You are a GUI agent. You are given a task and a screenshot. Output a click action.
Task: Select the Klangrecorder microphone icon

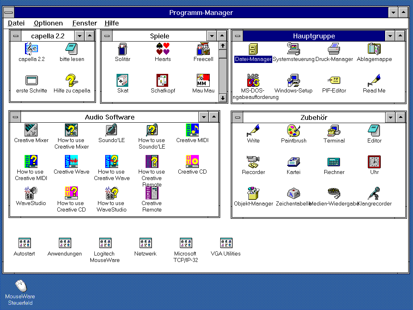[374, 194]
